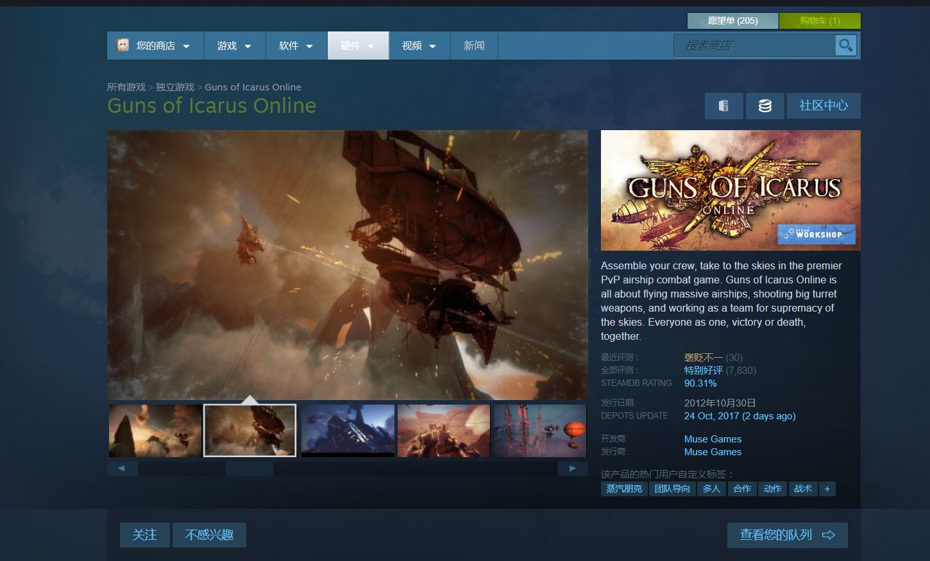Click the large airship screenshot

click(348, 265)
